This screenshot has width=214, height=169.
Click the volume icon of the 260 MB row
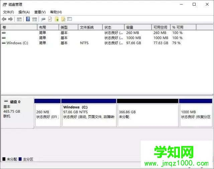pos(4,33)
